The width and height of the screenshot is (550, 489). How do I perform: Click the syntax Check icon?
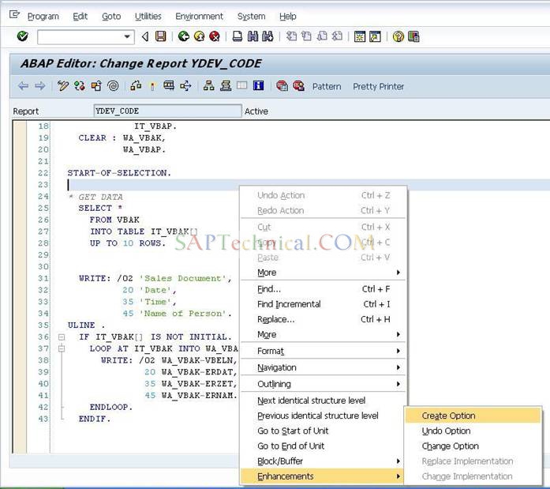(136, 86)
